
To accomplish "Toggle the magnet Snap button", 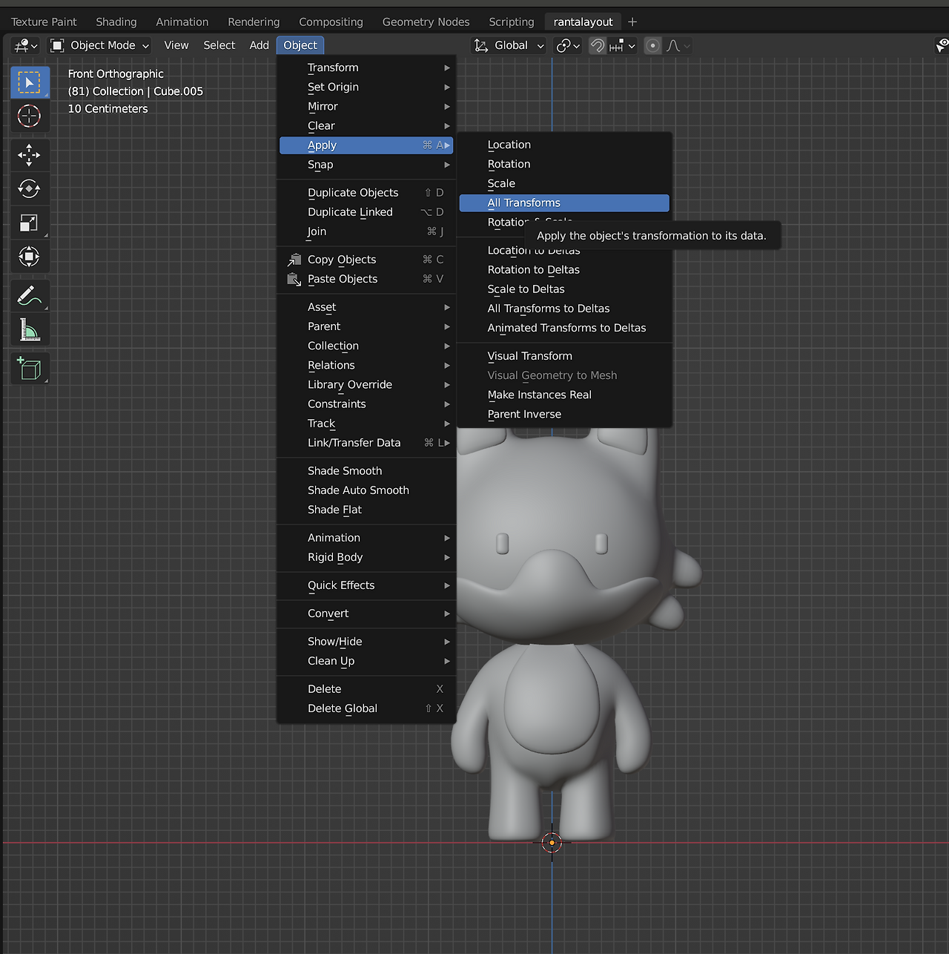I will tap(598, 46).
